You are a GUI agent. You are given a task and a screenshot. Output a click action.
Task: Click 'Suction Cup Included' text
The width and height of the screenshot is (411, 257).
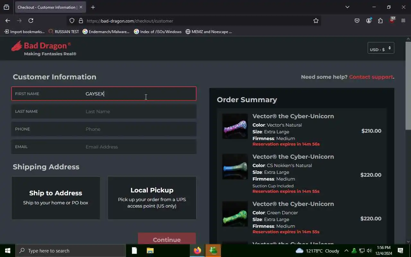coord(273,186)
